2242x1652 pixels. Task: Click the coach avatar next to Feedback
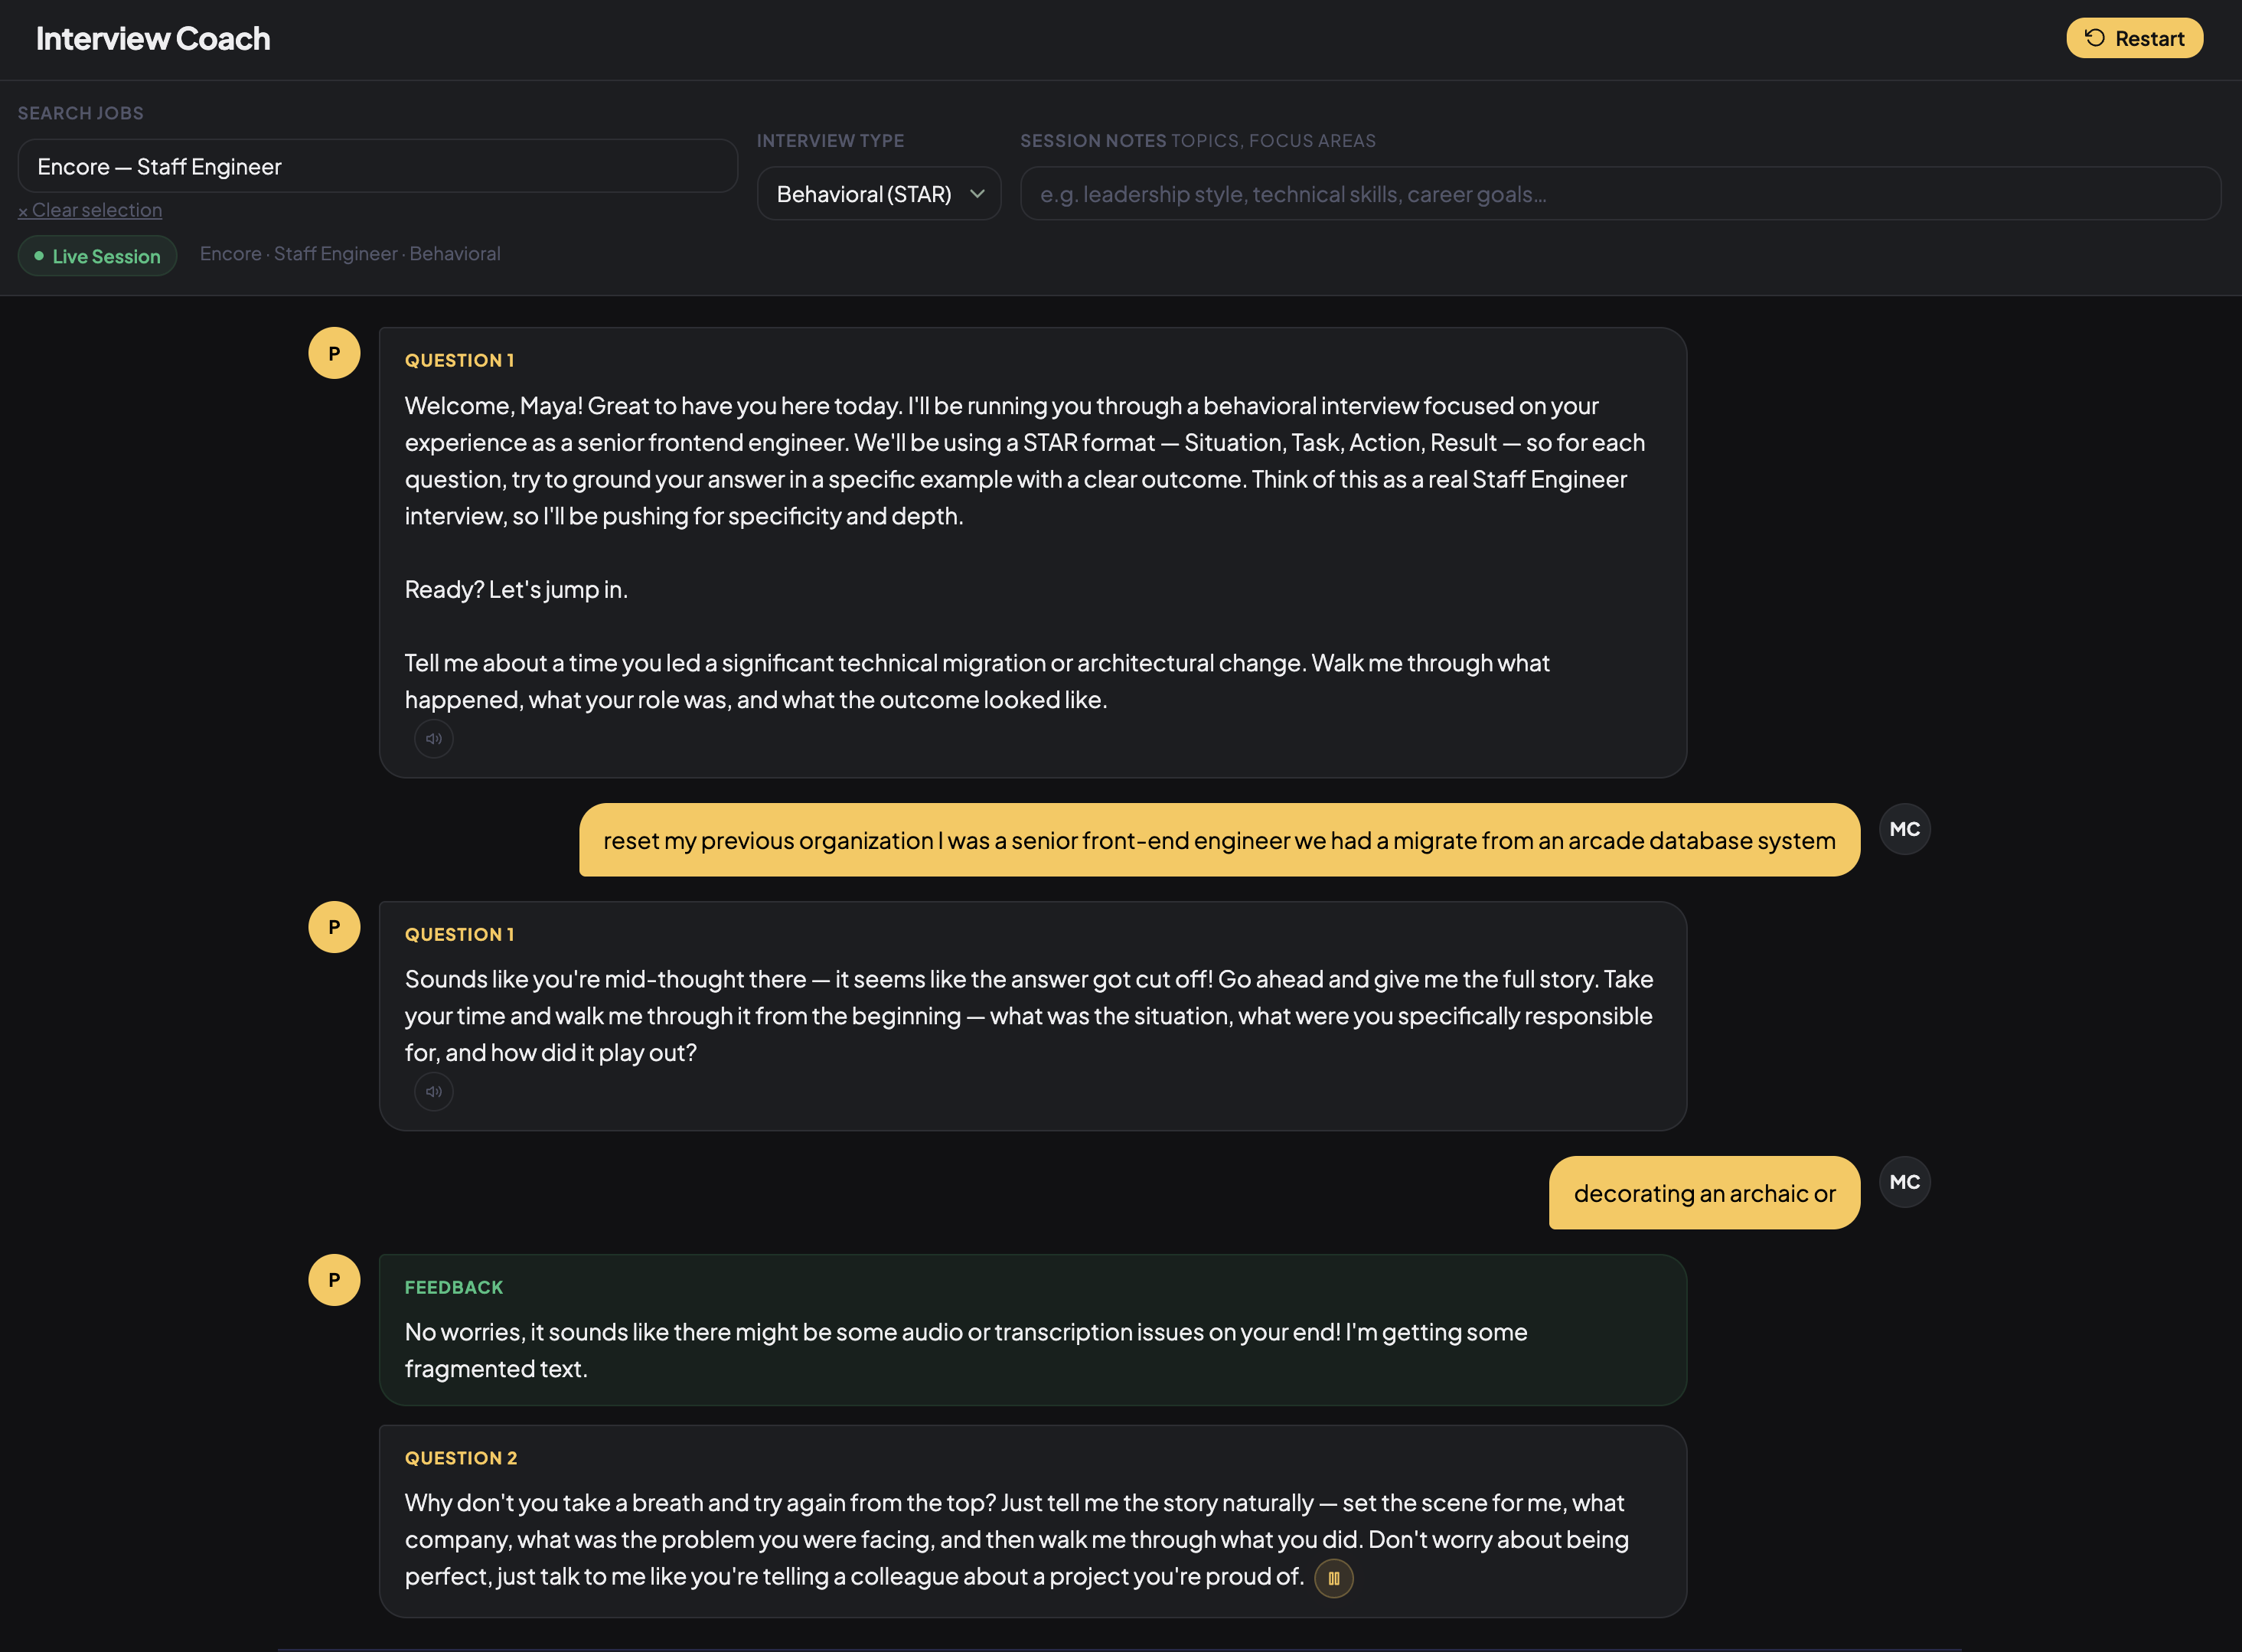tap(334, 1280)
